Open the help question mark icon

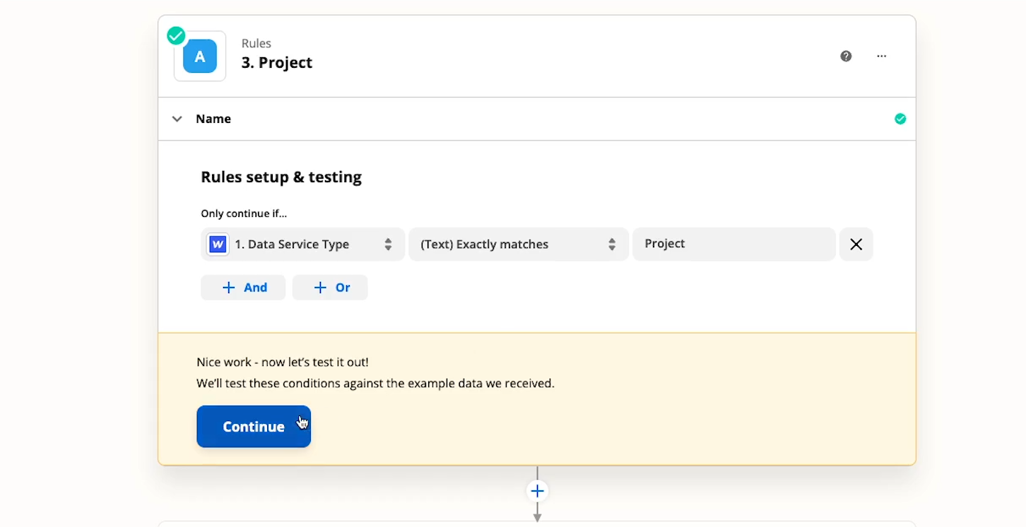click(846, 57)
